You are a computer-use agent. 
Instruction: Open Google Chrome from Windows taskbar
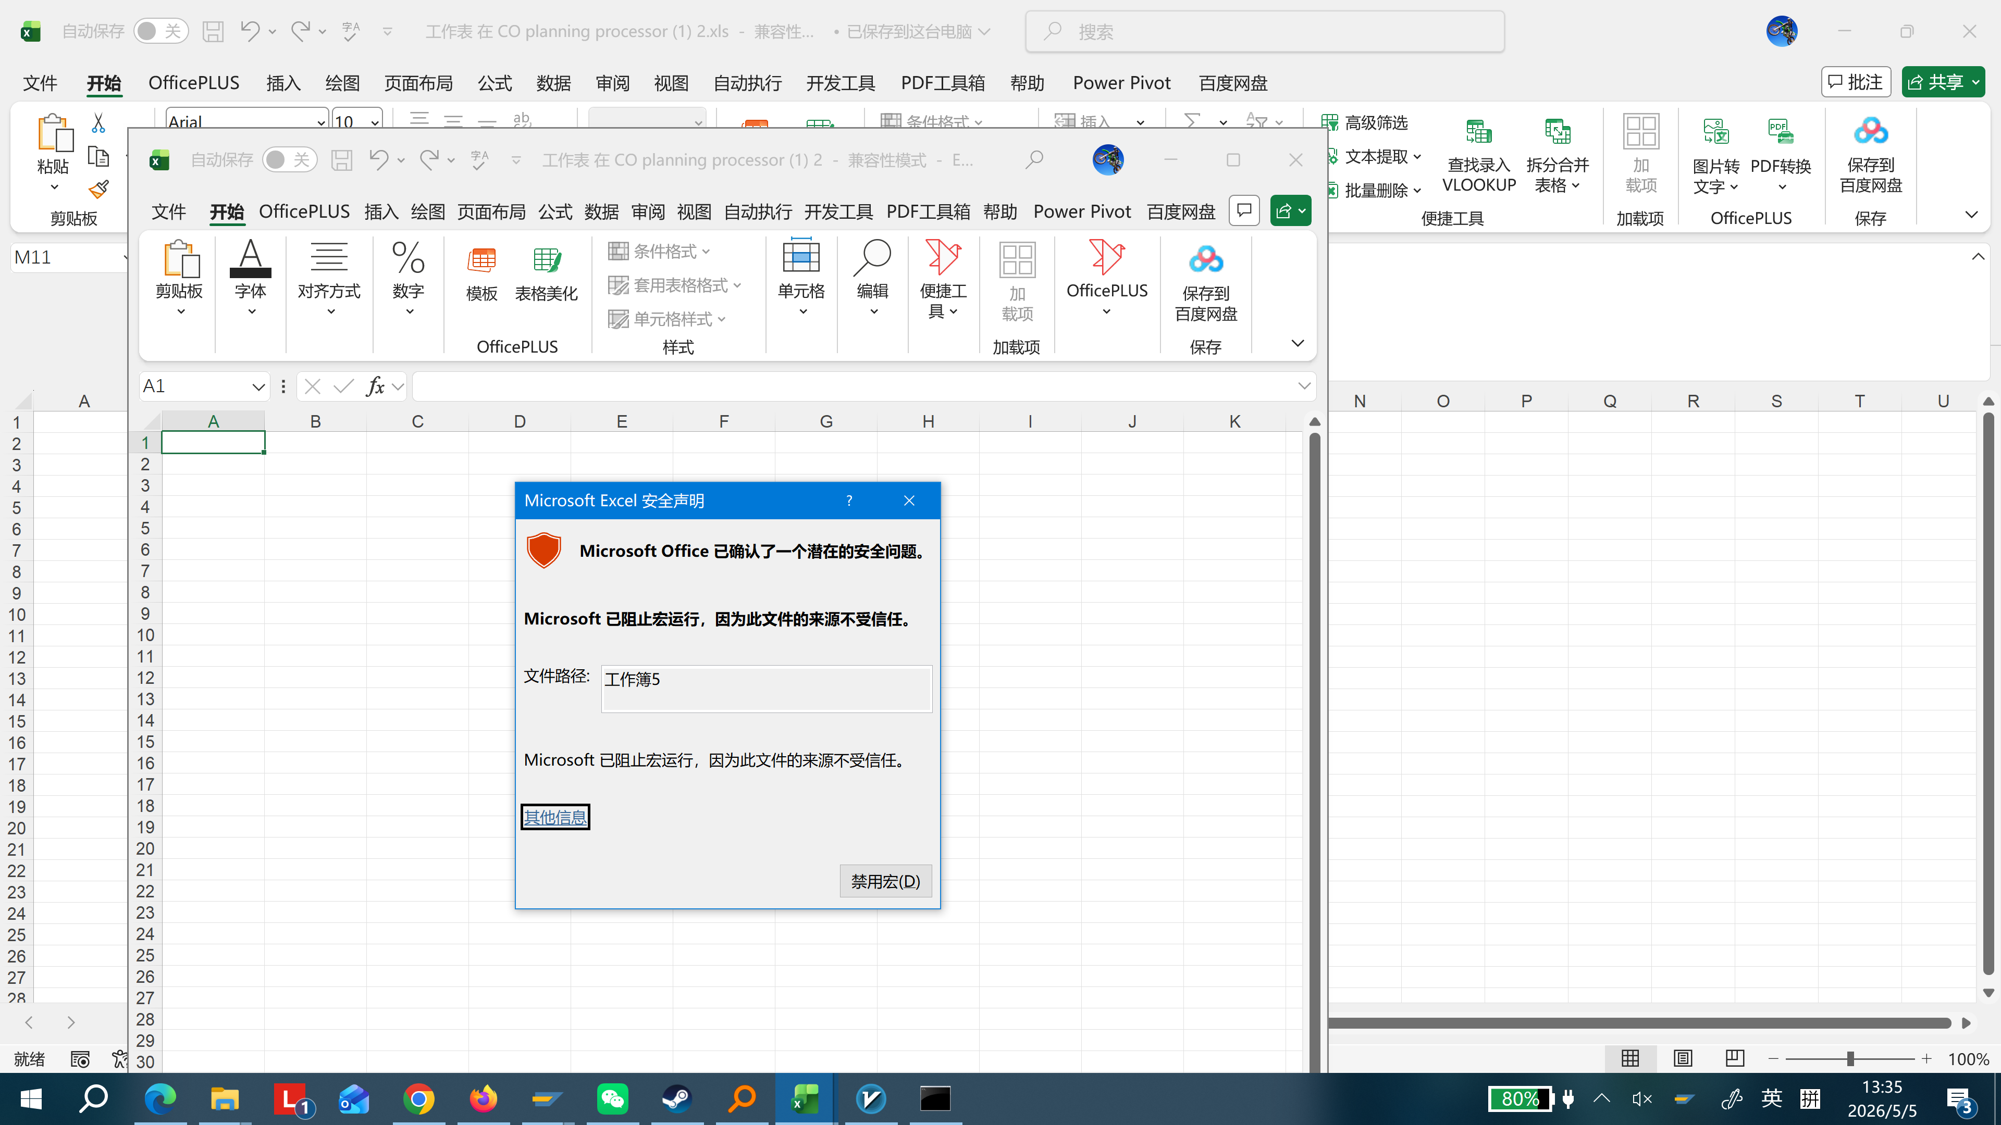pyautogui.click(x=418, y=1098)
